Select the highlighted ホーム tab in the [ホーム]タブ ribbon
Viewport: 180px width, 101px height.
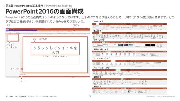pyautogui.click(x=97, y=24)
